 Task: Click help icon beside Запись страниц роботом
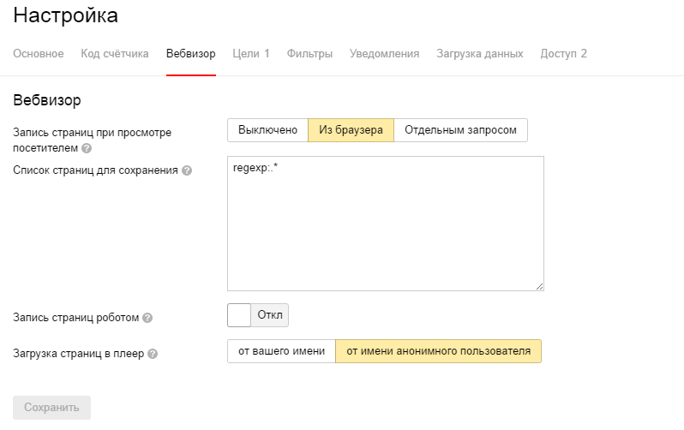tap(147, 318)
